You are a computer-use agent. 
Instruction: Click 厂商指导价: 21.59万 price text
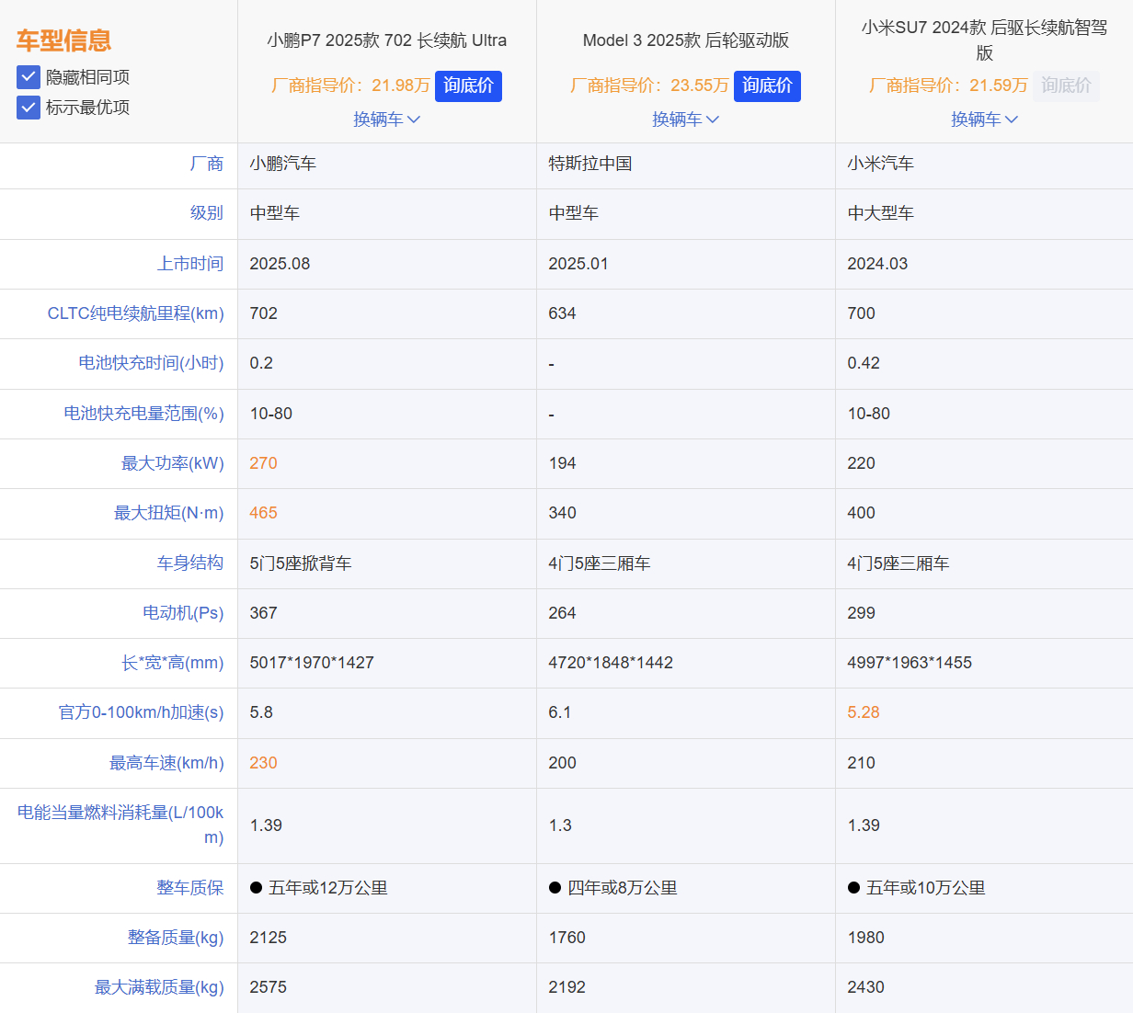tap(948, 85)
